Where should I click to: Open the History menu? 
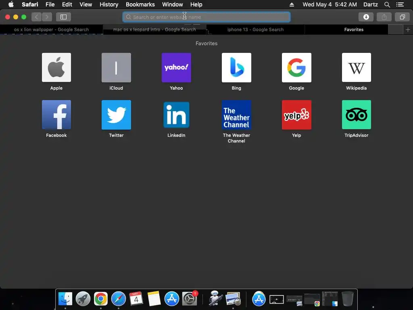(x=109, y=4)
